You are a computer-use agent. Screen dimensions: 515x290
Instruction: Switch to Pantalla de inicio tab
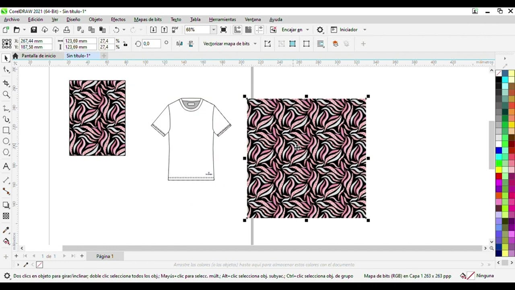pyautogui.click(x=39, y=56)
